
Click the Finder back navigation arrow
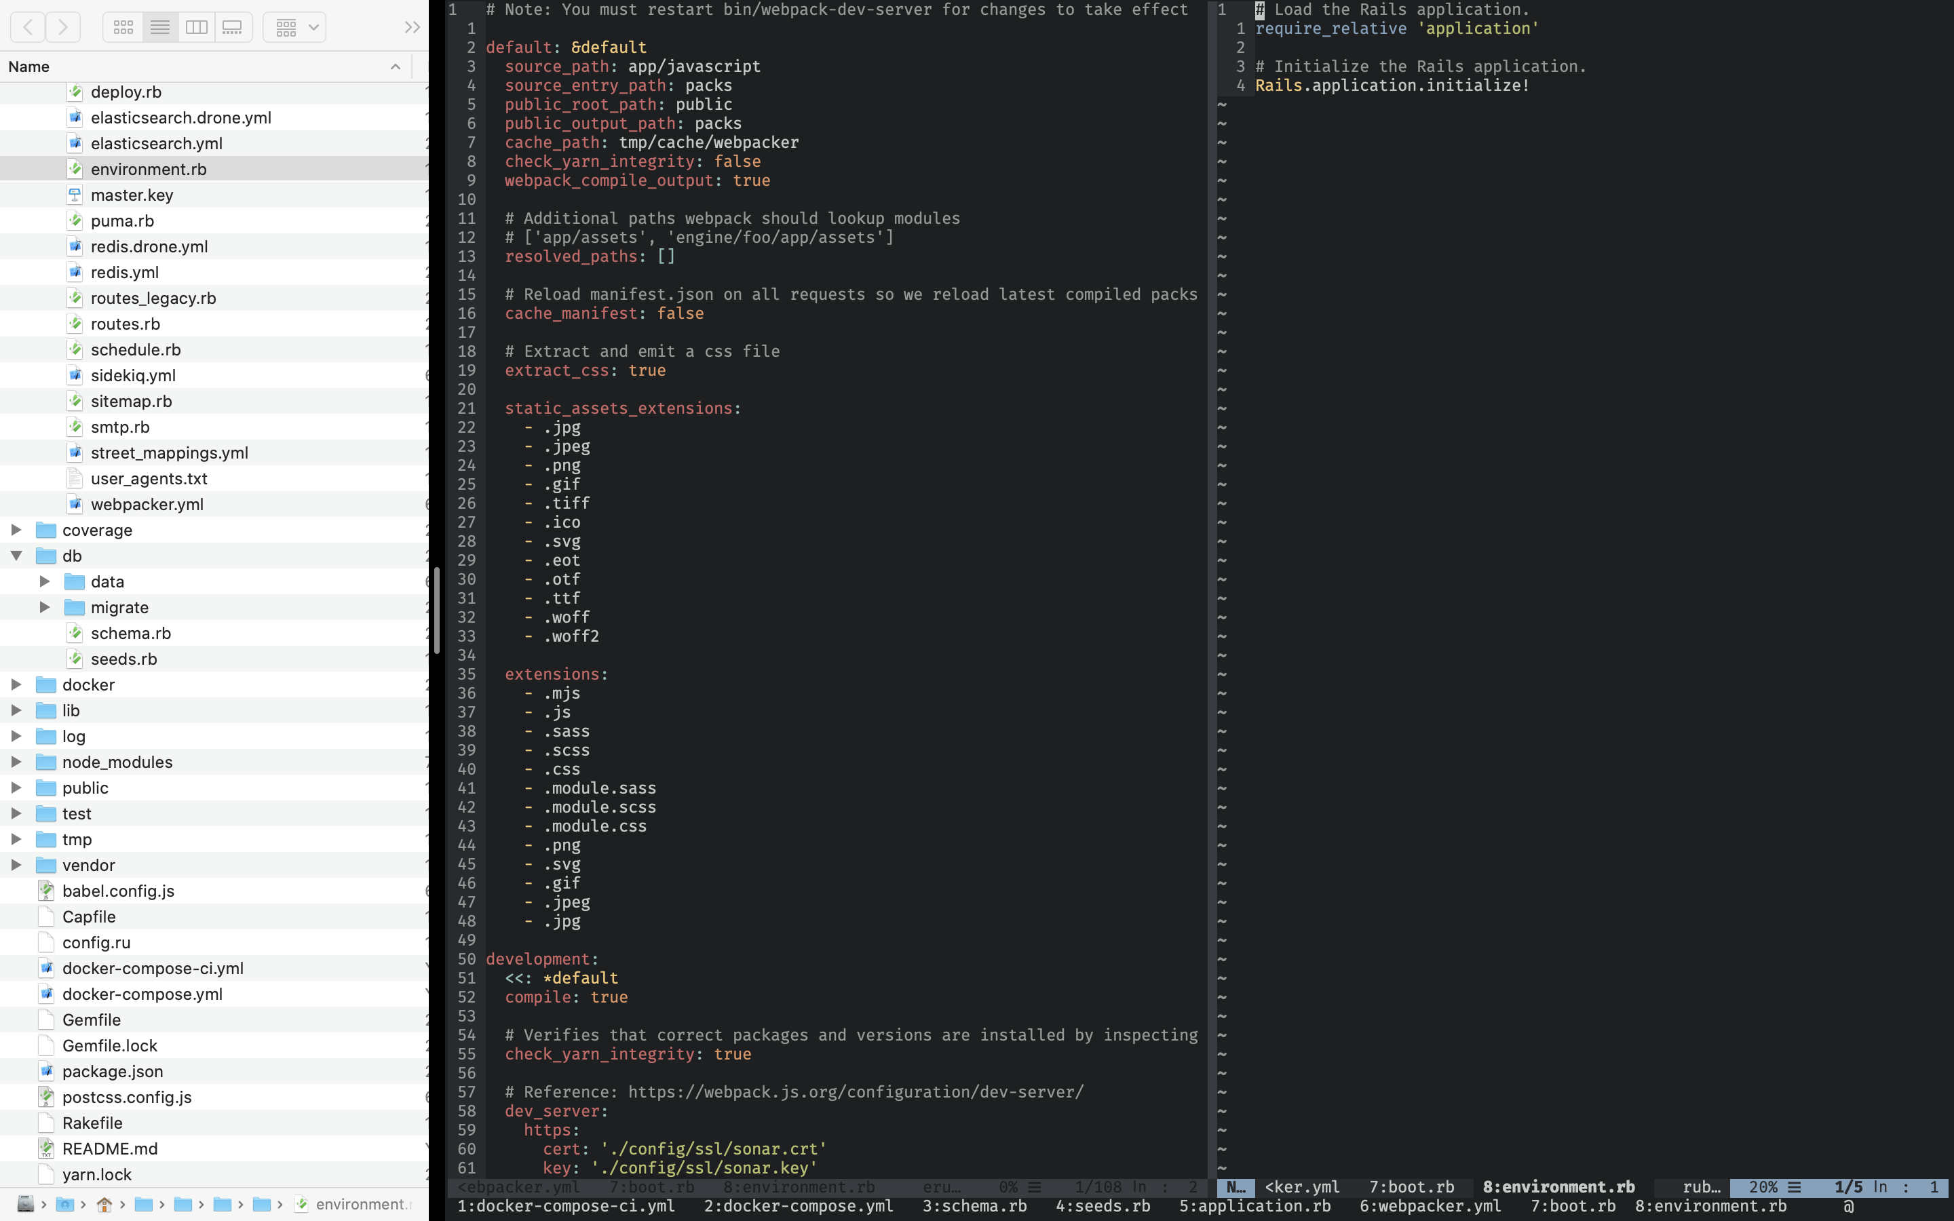click(x=28, y=27)
